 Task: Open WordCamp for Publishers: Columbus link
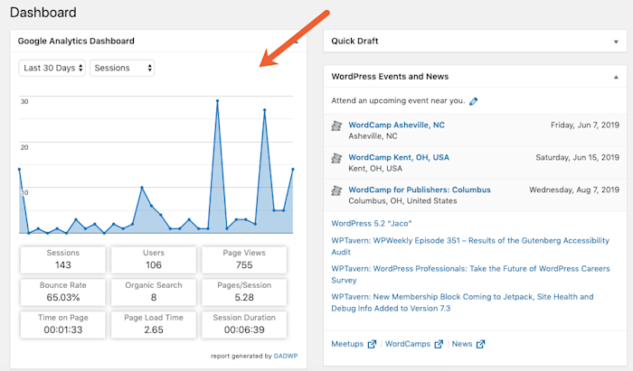tap(420, 190)
